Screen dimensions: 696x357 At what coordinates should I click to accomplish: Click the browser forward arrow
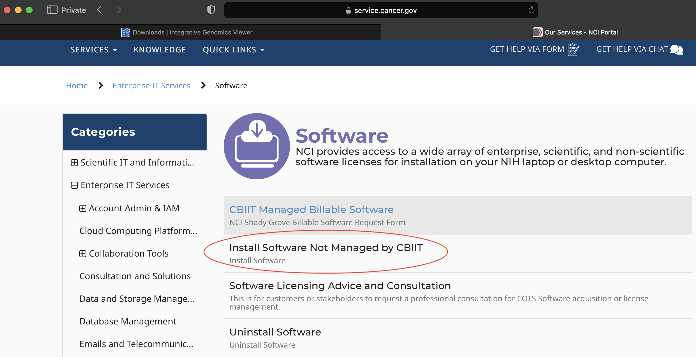(x=119, y=10)
